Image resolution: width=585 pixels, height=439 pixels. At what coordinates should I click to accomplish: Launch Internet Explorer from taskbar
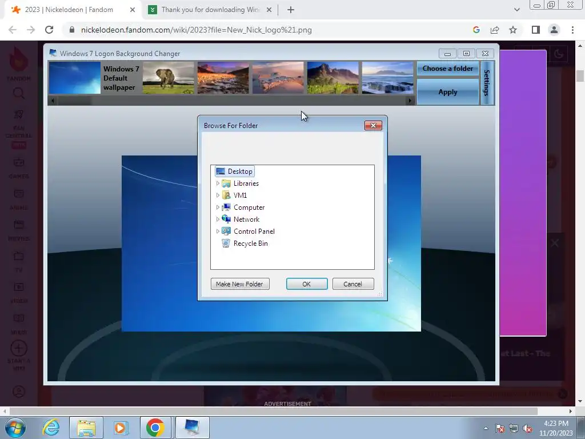coord(51,428)
